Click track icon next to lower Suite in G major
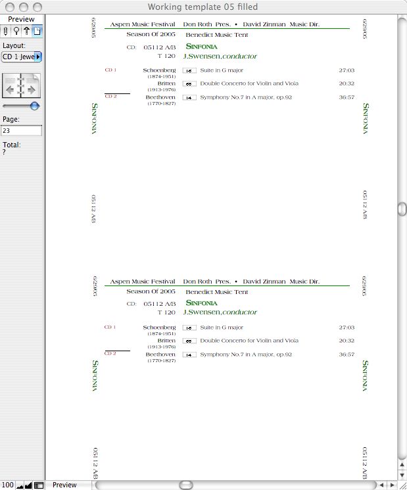Viewport: 407px width, 490px height. pos(189,328)
